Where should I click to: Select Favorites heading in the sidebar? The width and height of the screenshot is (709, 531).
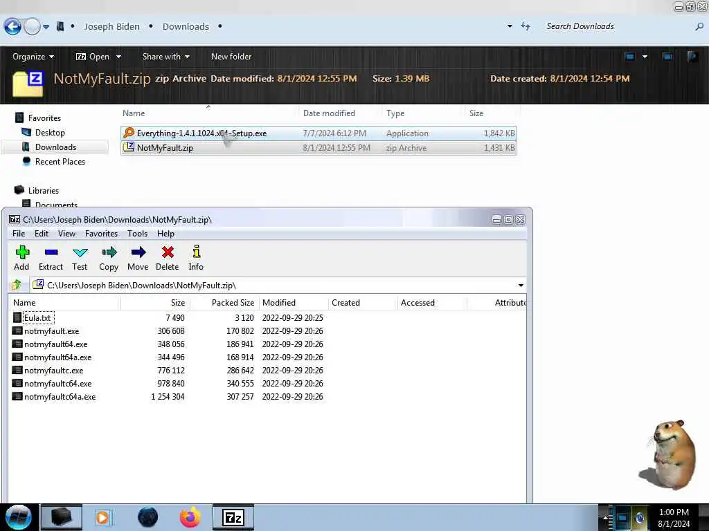(x=44, y=118)
